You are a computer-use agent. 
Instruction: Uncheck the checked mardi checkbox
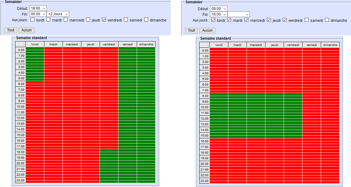(x=229, y=20)
